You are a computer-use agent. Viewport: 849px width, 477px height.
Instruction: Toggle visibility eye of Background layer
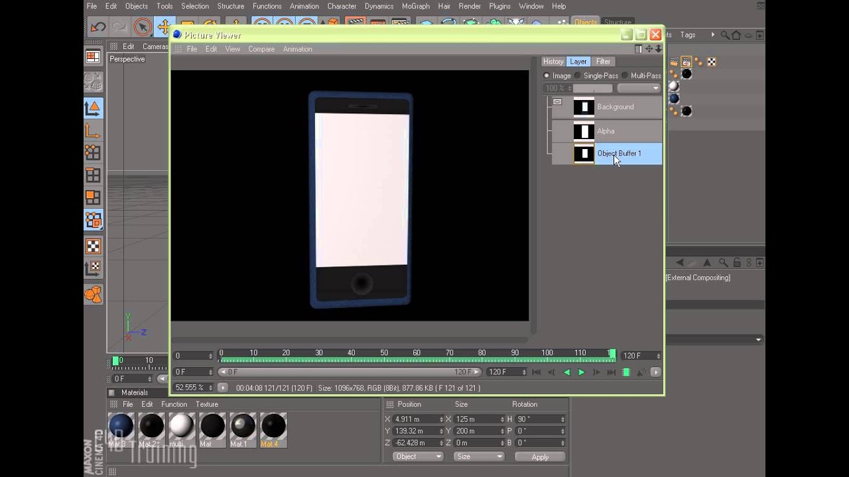(557, 102)
